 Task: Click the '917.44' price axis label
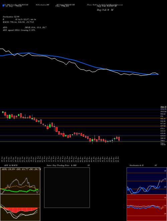pyautogui.click(x=163, y=124)
